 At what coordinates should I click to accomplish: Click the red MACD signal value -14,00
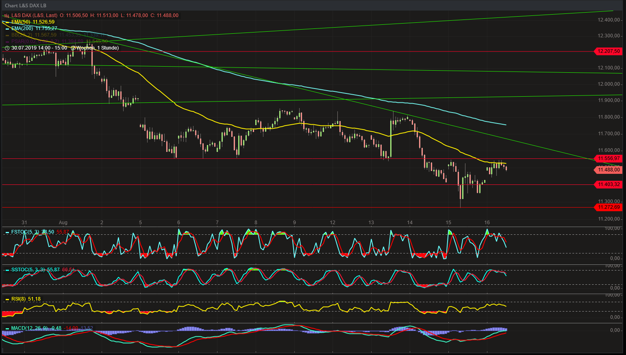[x=71, y=328]
